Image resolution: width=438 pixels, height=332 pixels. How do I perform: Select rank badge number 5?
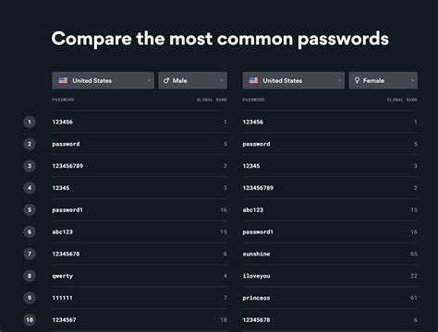click(x=30, y=210)
